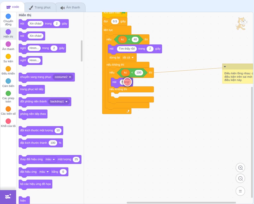Open the Điều khiển block category
This screenshot has height=204, width=254.
8,71
